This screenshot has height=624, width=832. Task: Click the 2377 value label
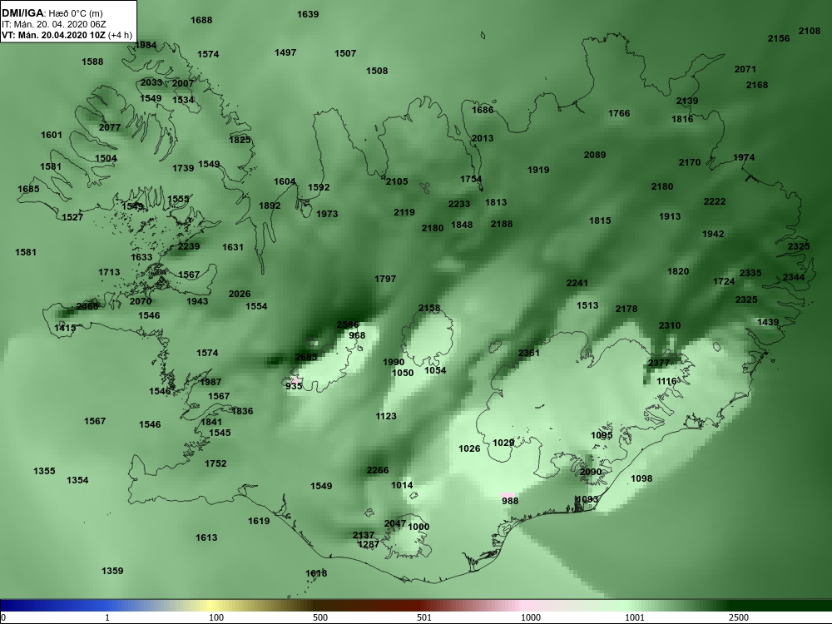click(x=658, y=363)
